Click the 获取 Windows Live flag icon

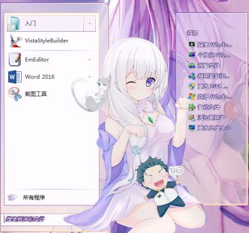(x=192, y=96)
